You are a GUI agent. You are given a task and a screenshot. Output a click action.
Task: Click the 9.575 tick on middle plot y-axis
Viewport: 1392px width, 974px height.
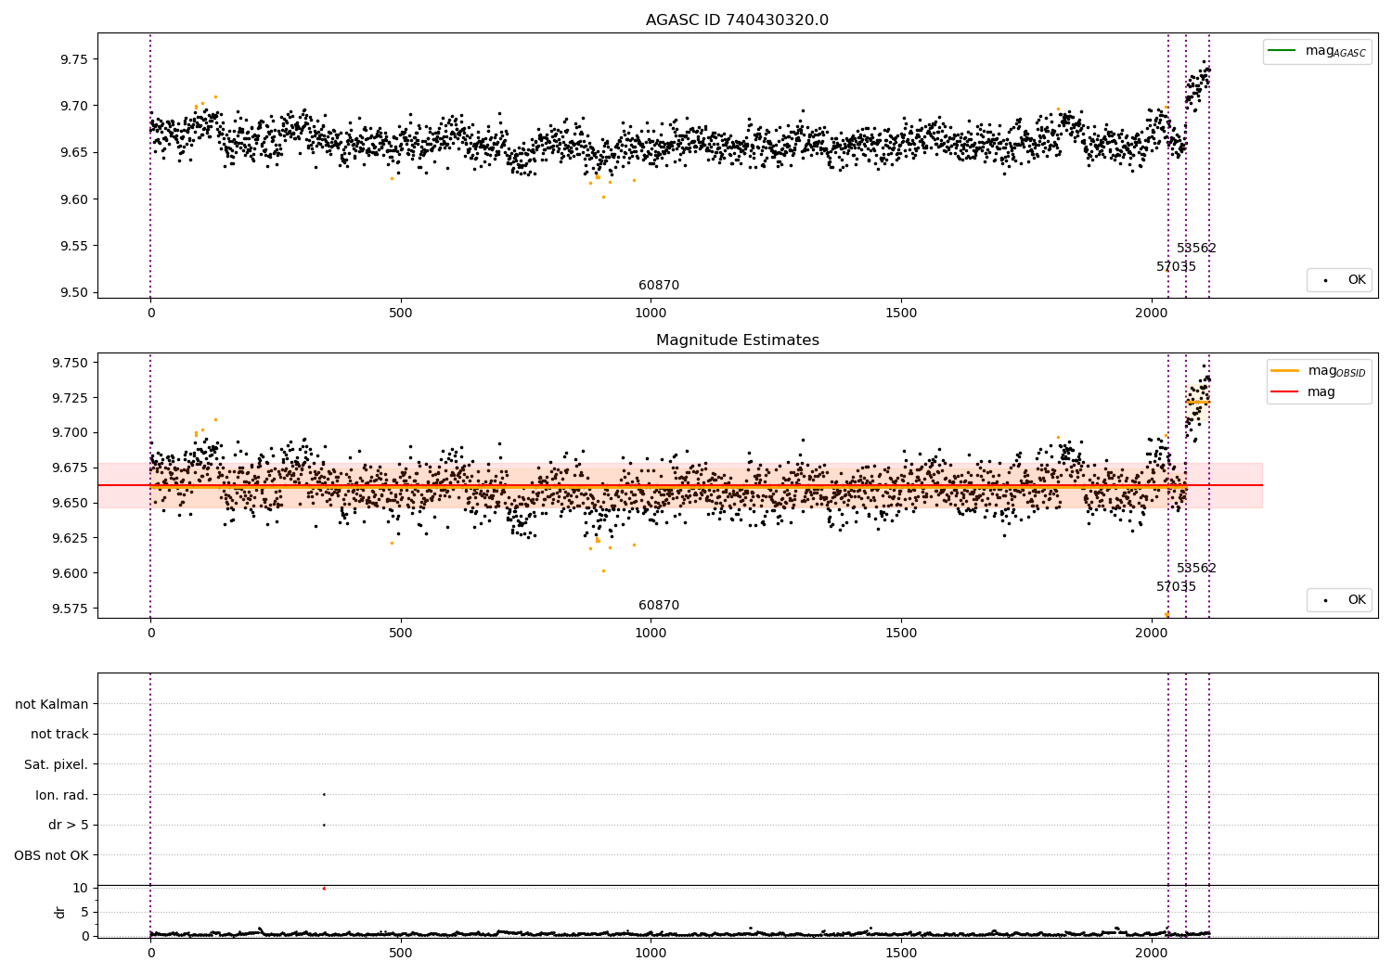[70, 609]
